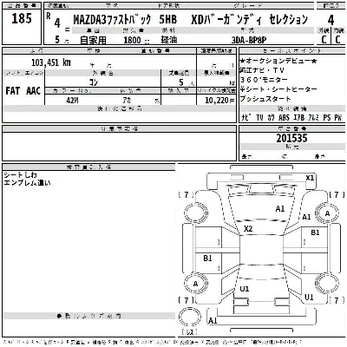Select the A1 mark at the rear bumper
This screenshot has height=347, width=347.
(x=213, y=321)
